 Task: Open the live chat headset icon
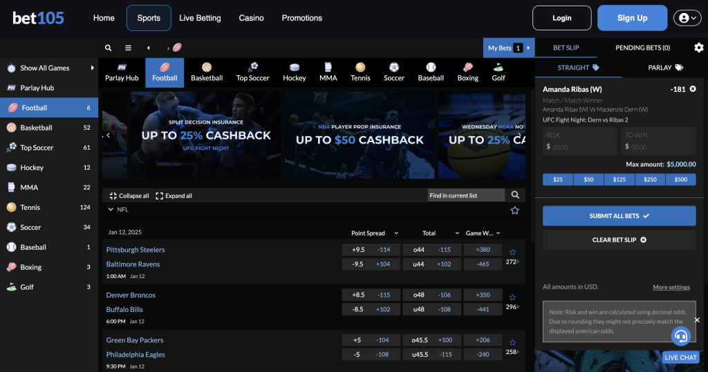pos(681,336)
